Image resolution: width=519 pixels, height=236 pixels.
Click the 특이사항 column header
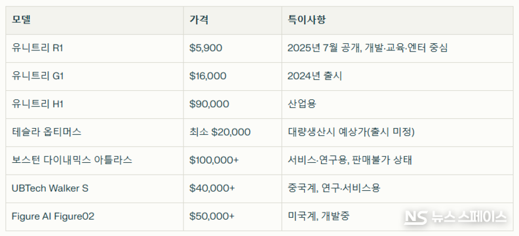tap(398, 20)
